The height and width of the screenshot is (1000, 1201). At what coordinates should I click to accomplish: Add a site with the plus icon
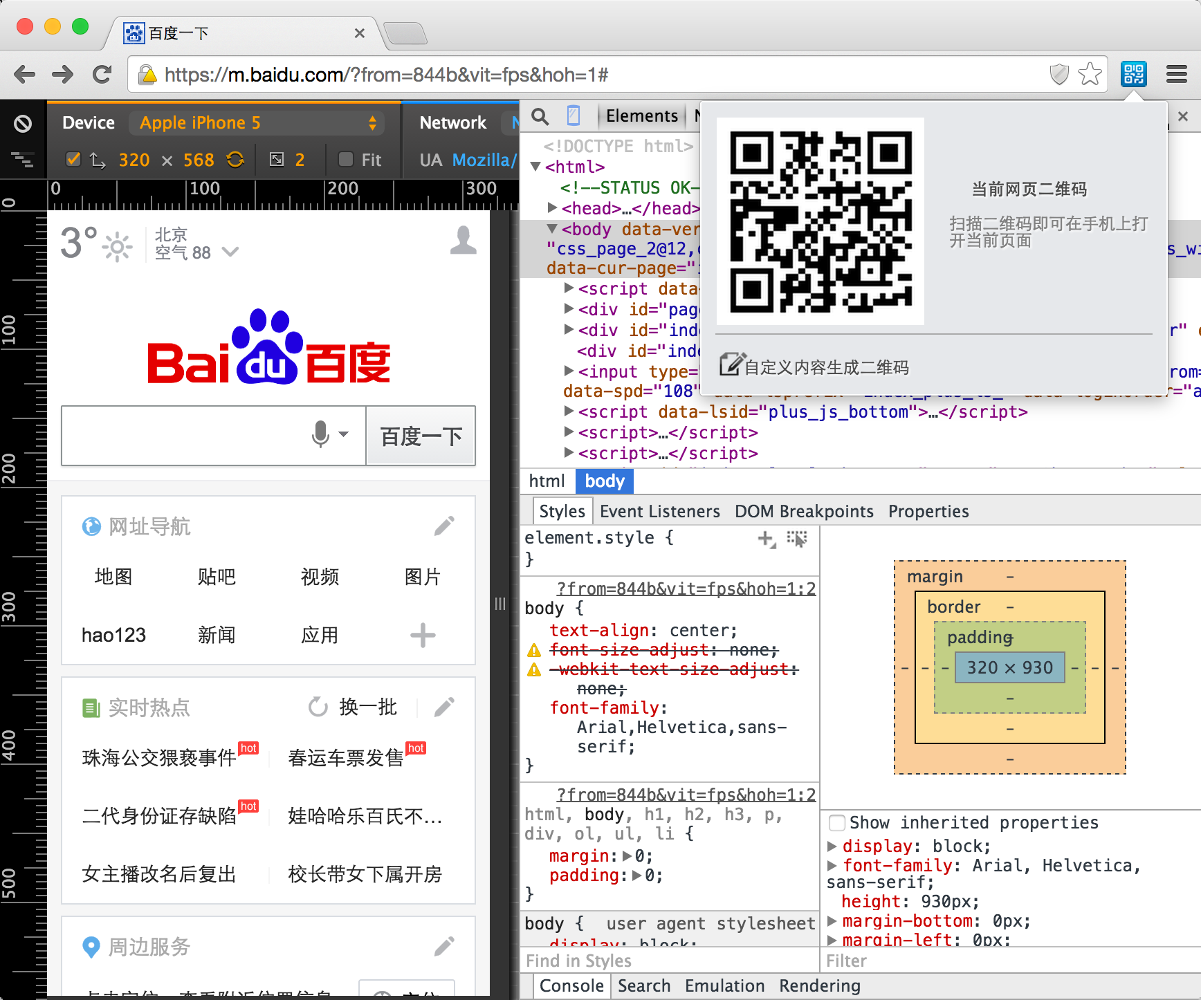coord(423,635)
